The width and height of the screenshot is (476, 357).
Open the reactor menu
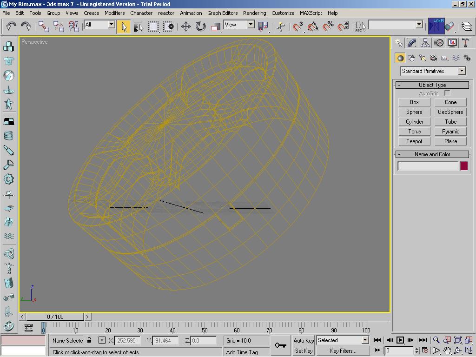(166, 13)
